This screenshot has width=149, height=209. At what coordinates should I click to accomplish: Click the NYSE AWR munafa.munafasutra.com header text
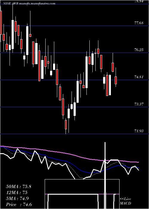click(x=29, y=4)
